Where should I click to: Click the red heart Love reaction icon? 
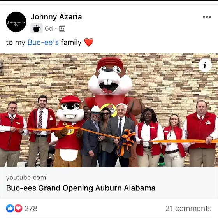coord(18,208)
